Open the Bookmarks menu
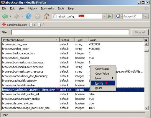151x118 pixels. (x=47, y=9)
